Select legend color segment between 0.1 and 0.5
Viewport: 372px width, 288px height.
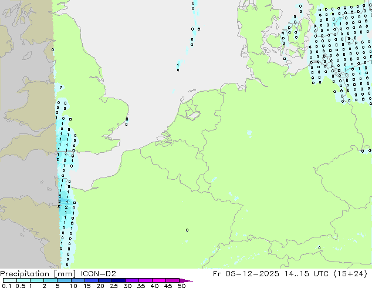[x=10, y=280]
